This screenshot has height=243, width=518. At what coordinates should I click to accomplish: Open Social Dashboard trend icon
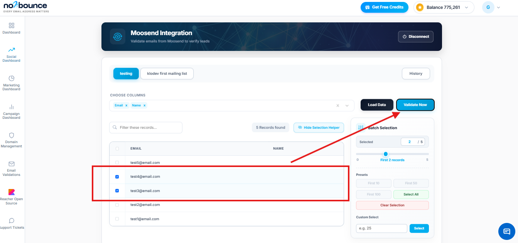pyautogui.click(x=12, y=50)
